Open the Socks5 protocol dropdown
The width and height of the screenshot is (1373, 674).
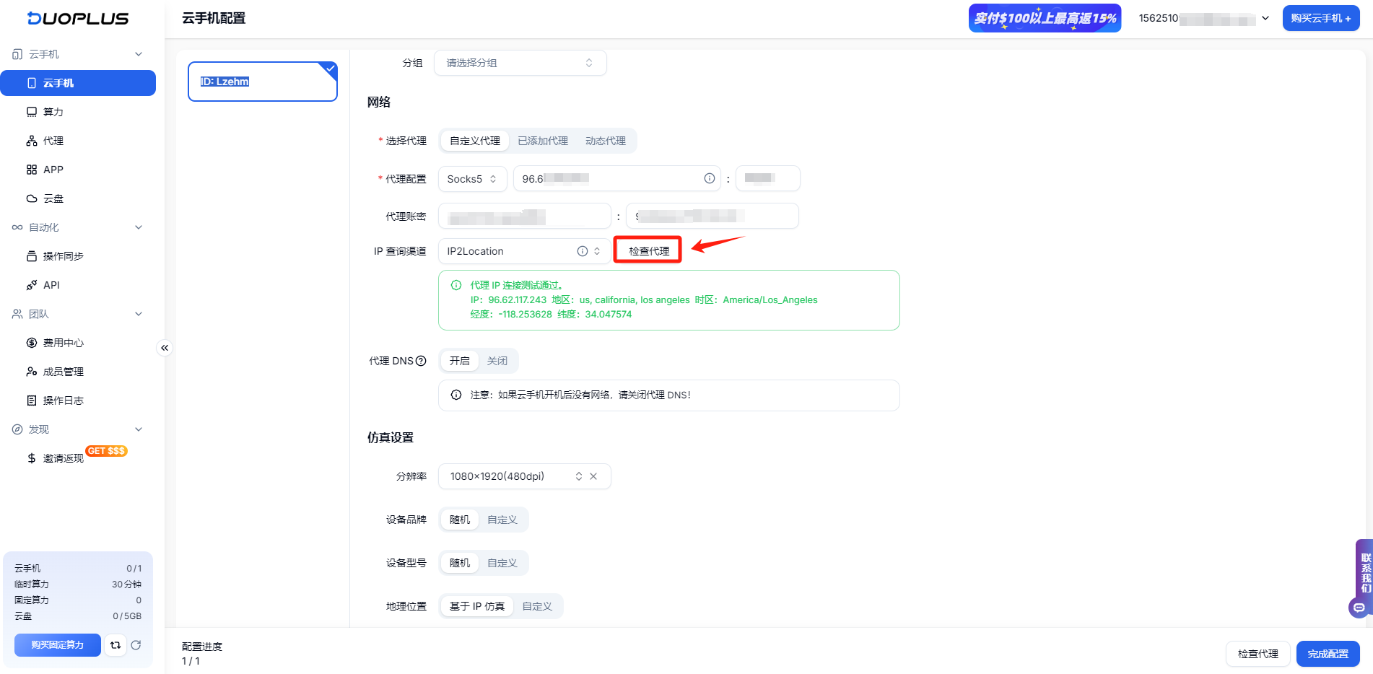point(473,179)
